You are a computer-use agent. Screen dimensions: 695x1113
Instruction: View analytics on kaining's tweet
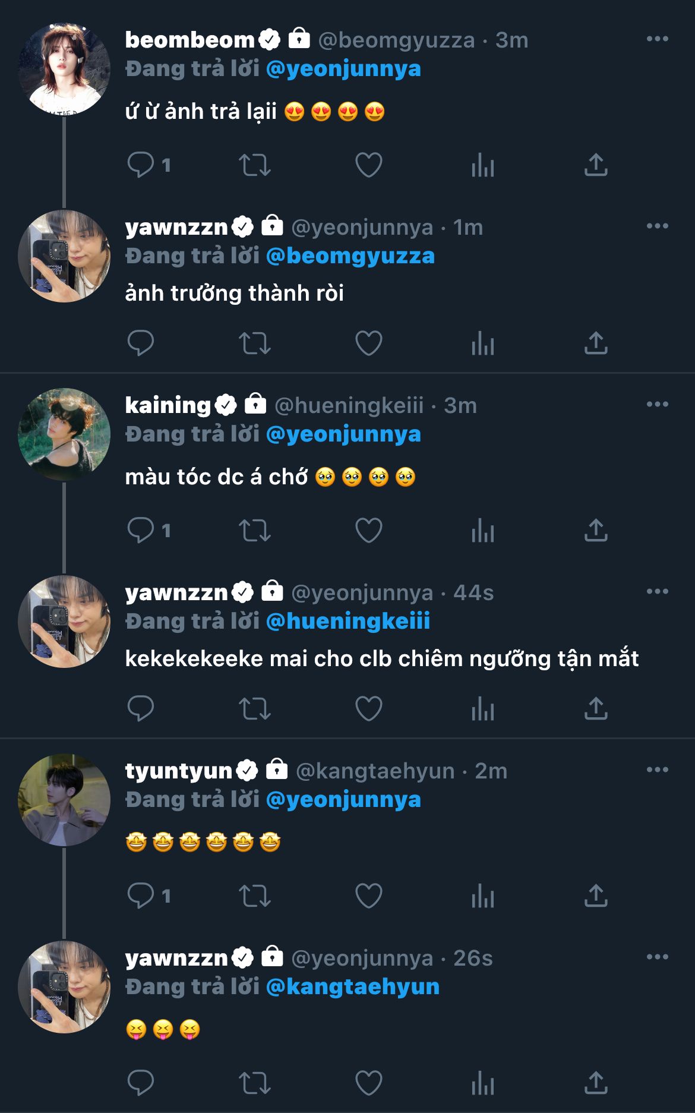pyautogui.click(x=482, y=531)
